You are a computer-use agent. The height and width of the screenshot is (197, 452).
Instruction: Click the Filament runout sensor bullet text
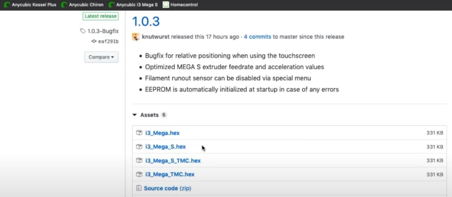(x=228, y=78)
